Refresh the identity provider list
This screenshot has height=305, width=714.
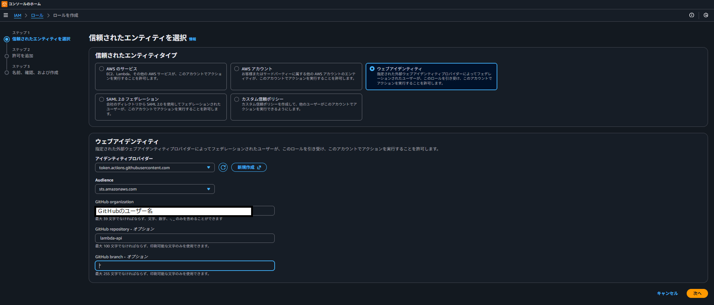pos(223,167)
